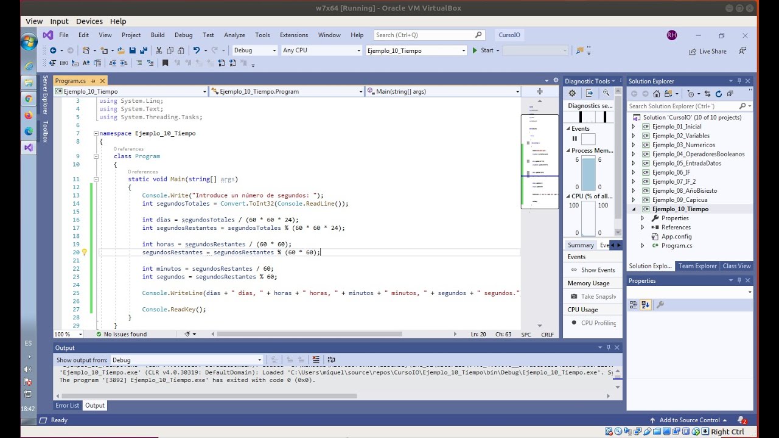Expand the Ejemplo_01_Inicial project node
This screenshot has width=779, height=438.
(x=634, y=127)
